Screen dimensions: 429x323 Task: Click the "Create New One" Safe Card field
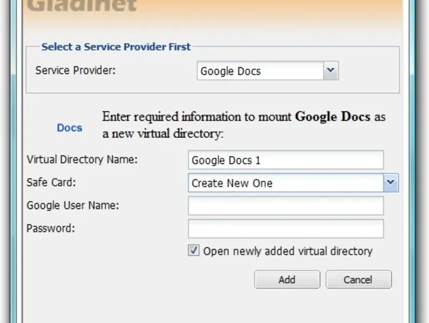coord(285,183)
